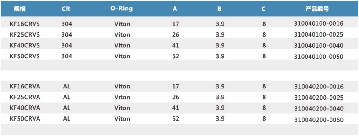Screen dimensions: 359x137
Task: Click product number 310040100-0050
Action: tap(319, 57)
